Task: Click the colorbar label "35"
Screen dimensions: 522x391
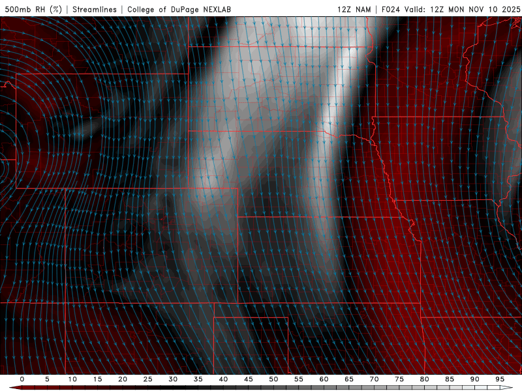Action: tap(198, 379)
